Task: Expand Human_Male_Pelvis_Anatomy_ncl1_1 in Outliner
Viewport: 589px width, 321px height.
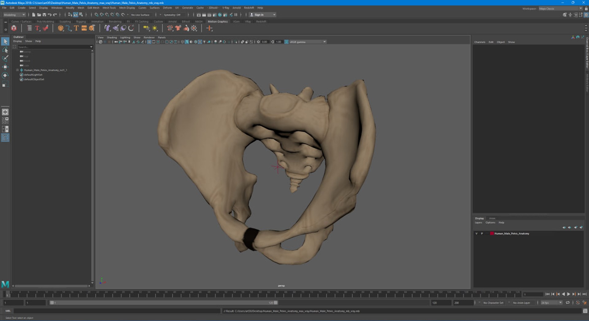Action: [x=17, y=70]
